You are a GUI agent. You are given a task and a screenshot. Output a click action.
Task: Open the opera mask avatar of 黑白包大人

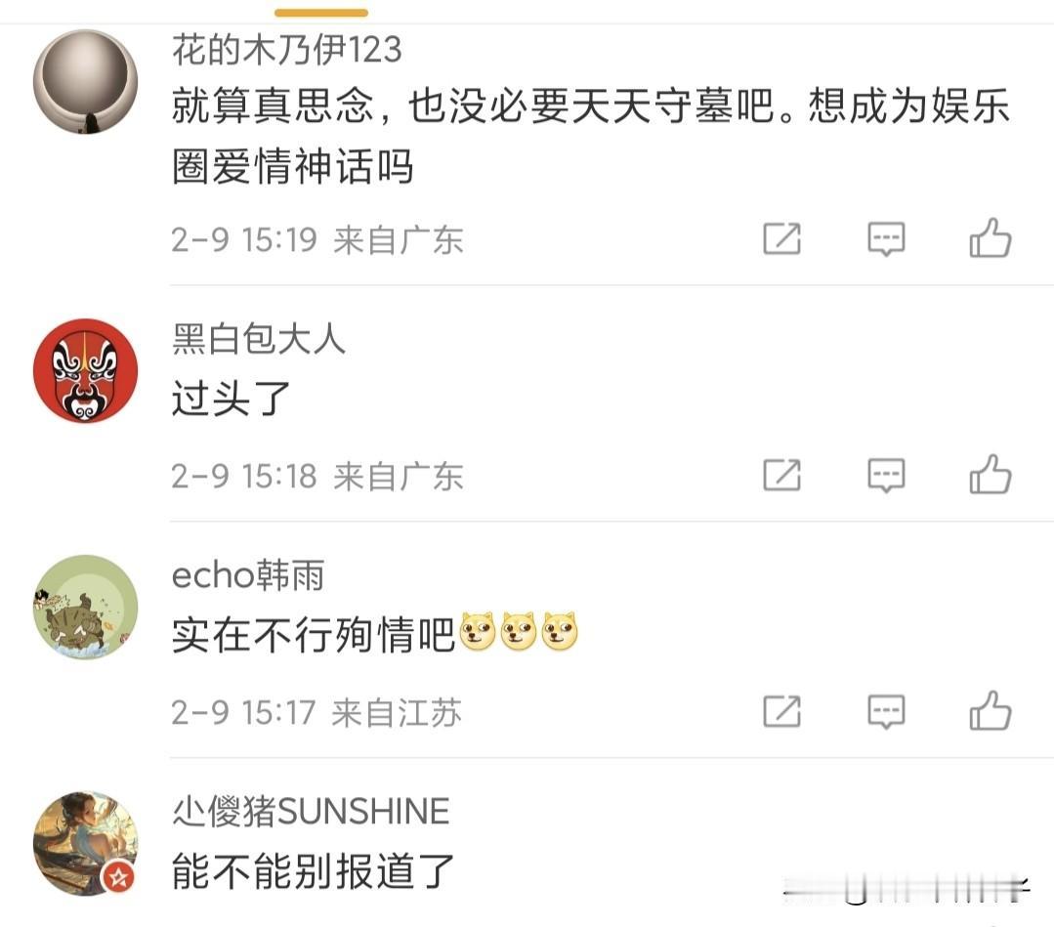(x=85, y=371)
